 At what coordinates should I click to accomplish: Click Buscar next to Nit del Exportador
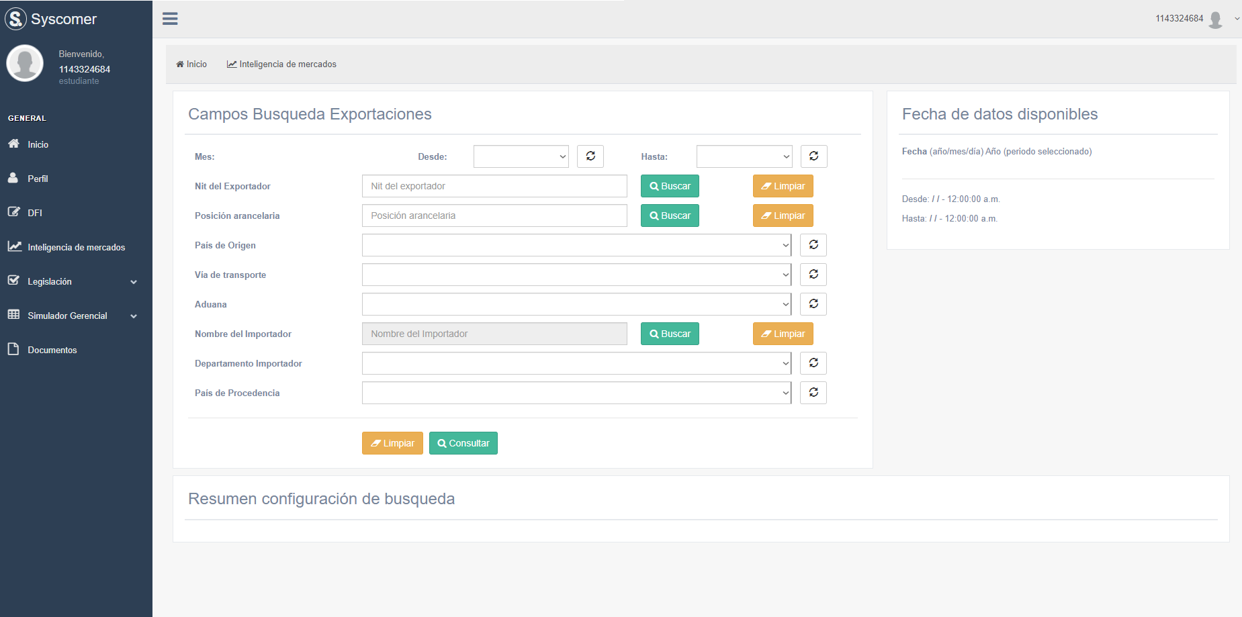(x=669, y=186)
